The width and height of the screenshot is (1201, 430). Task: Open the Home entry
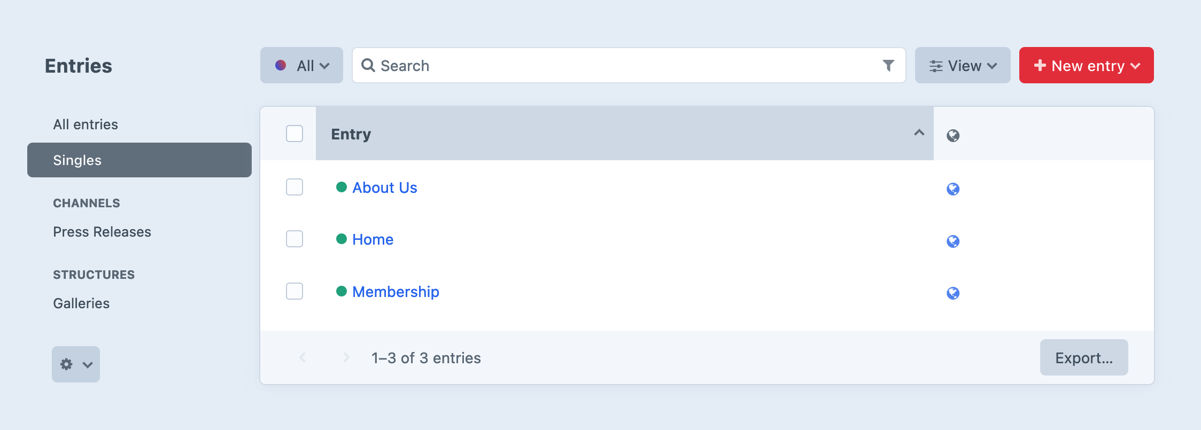click(373, 239)
